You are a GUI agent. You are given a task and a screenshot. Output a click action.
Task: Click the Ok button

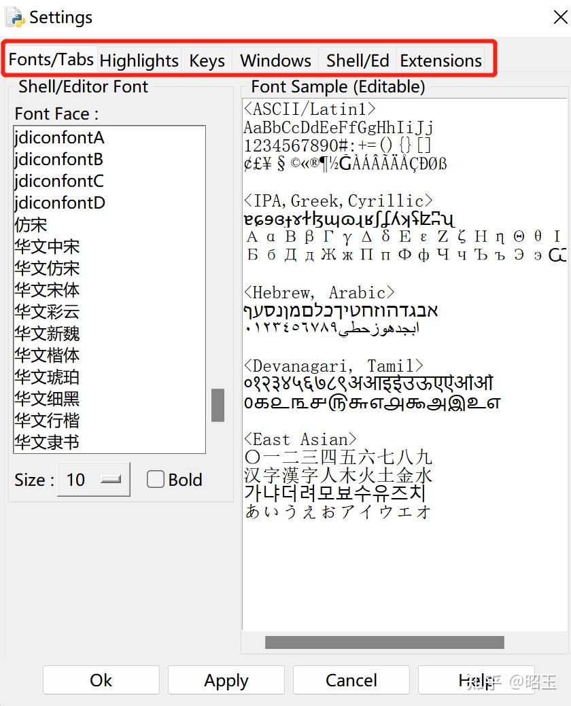pos(101,680)
